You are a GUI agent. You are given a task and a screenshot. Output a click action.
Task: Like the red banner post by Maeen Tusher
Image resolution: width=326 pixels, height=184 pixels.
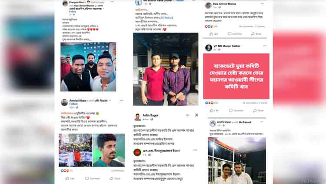click(214, 110)
